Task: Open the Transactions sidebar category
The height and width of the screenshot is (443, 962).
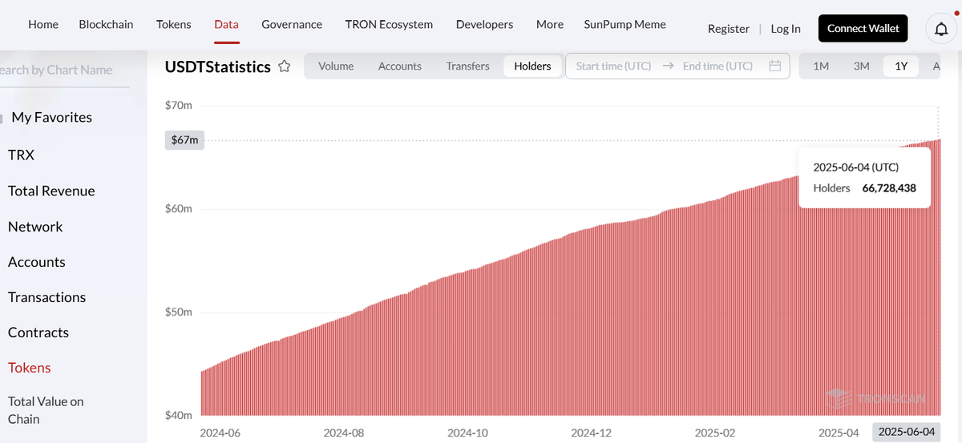Action: tap(46, 297)
